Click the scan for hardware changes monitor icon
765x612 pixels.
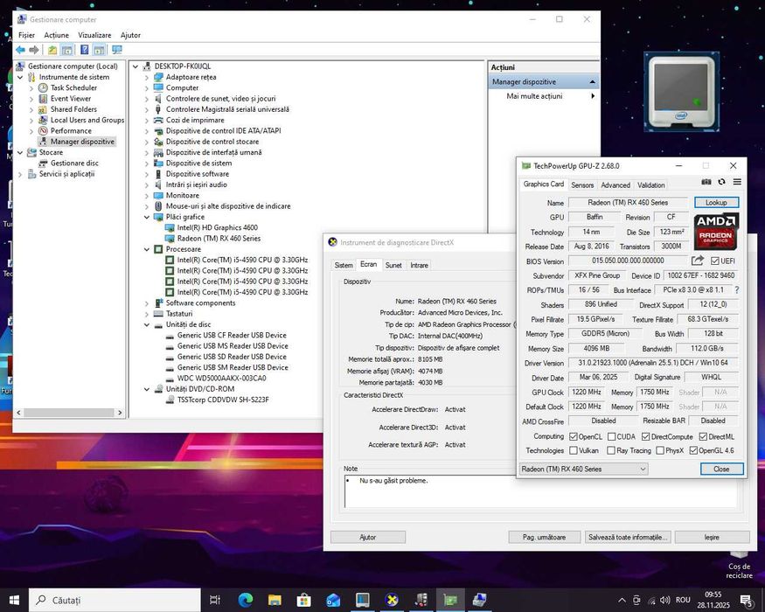pos(116,50)
